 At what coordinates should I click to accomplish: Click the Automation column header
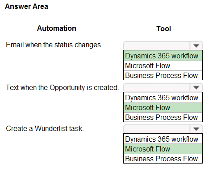(57, 28)
